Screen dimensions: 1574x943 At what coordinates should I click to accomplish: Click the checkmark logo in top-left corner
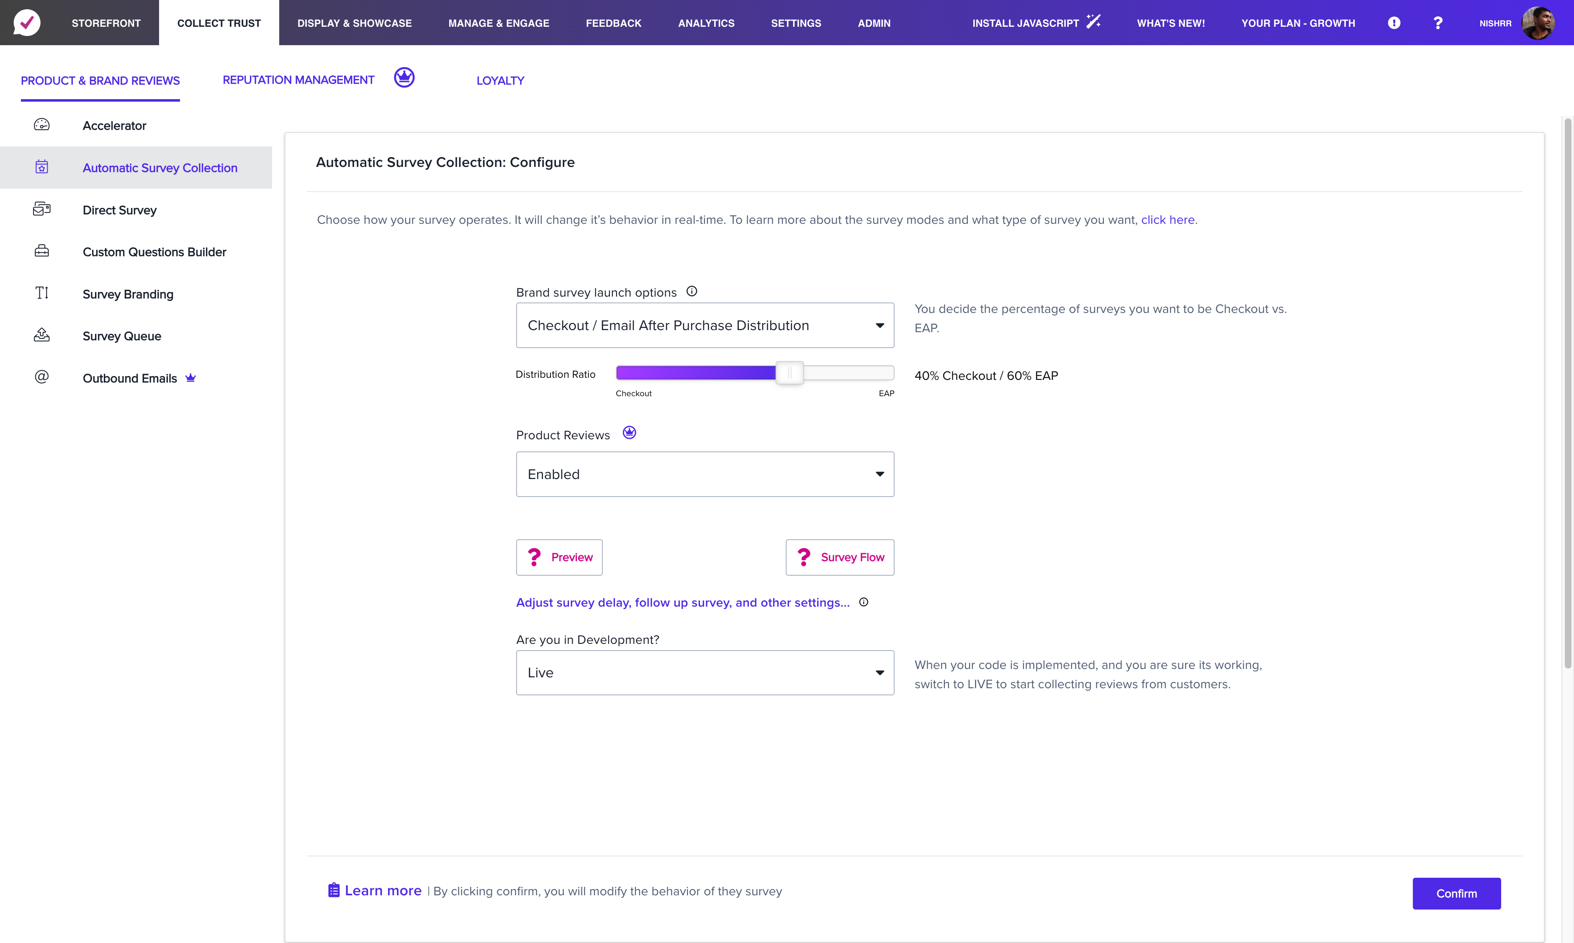coord(27,22)
